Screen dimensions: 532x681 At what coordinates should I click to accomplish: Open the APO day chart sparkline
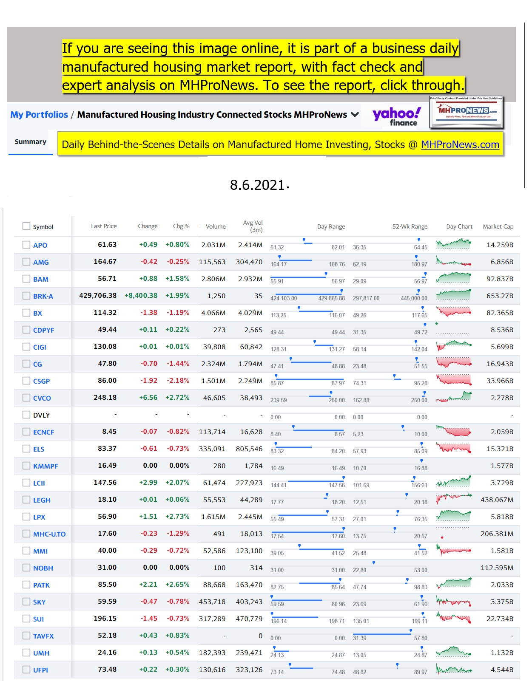coord(453,244)
